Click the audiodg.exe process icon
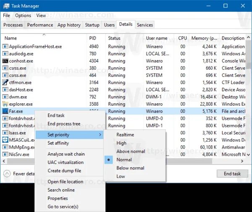The width and height of the screenshot is (252, 212). coord(5,54)
